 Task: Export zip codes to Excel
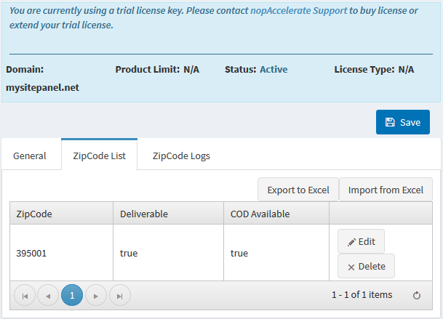[x=298, y=190]
